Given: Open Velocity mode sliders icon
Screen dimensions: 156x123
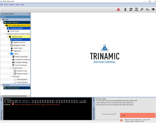Looking at the screenshot, I should pos(15,71).
